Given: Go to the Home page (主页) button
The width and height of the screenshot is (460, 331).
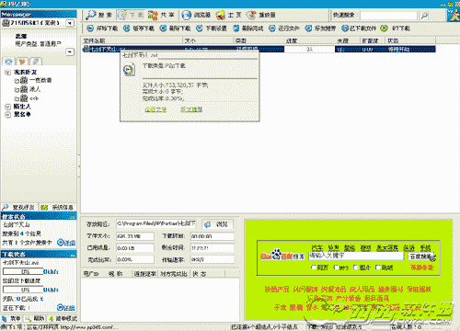Looking at the screenshot, I should [228, 15].
